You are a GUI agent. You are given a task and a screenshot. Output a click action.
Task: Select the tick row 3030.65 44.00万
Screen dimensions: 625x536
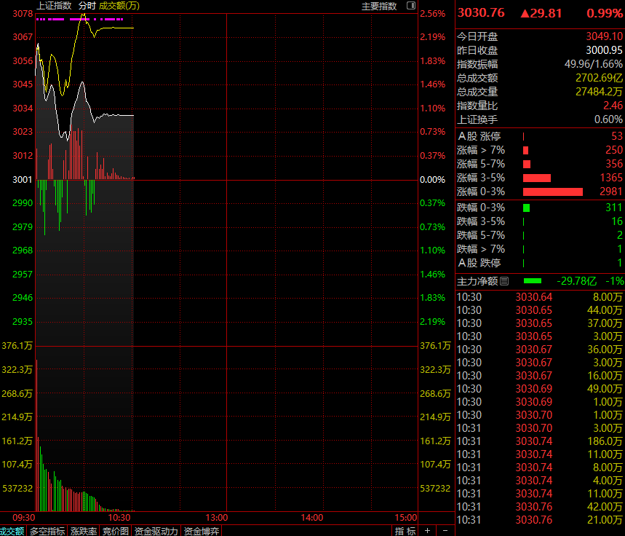[540, 310]
